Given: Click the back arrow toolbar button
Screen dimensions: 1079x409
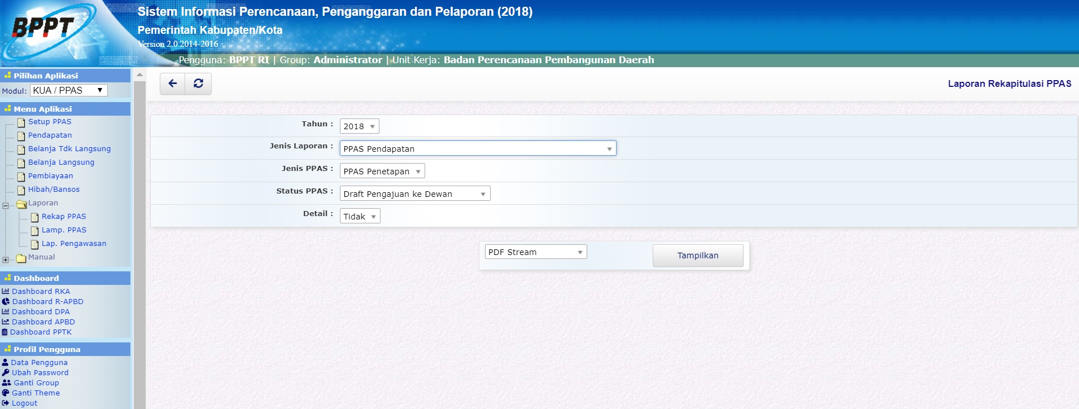Looking at the screenshot, I should [x=173, y=83].
